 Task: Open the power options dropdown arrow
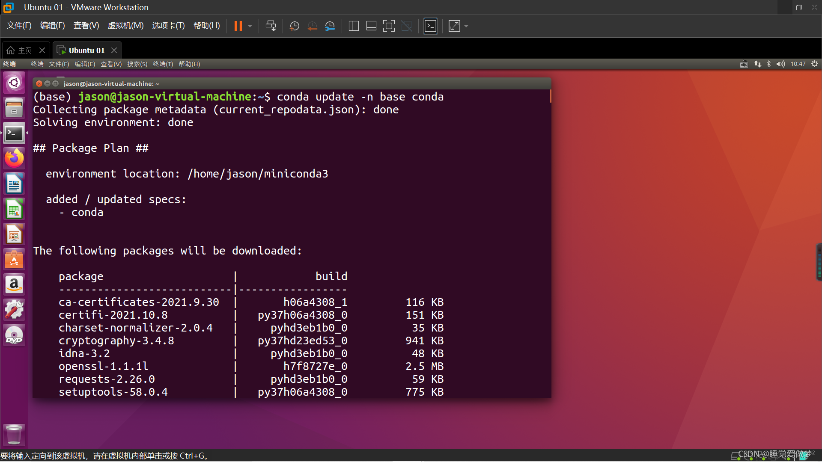(x=250, y=26)
